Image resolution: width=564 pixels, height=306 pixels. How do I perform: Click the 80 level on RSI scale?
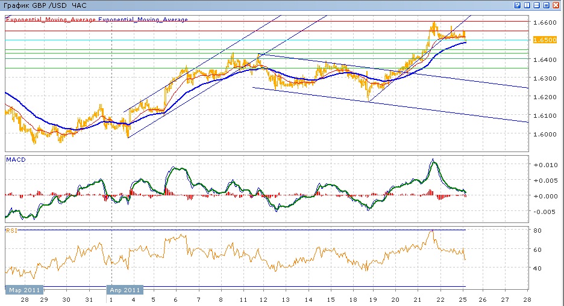click(x=536, y=230)
